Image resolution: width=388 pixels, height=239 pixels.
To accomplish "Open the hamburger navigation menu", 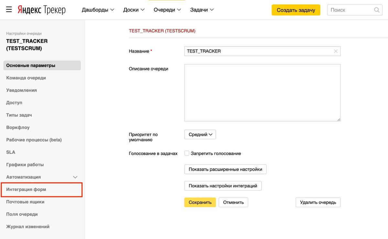I will 9,9.
